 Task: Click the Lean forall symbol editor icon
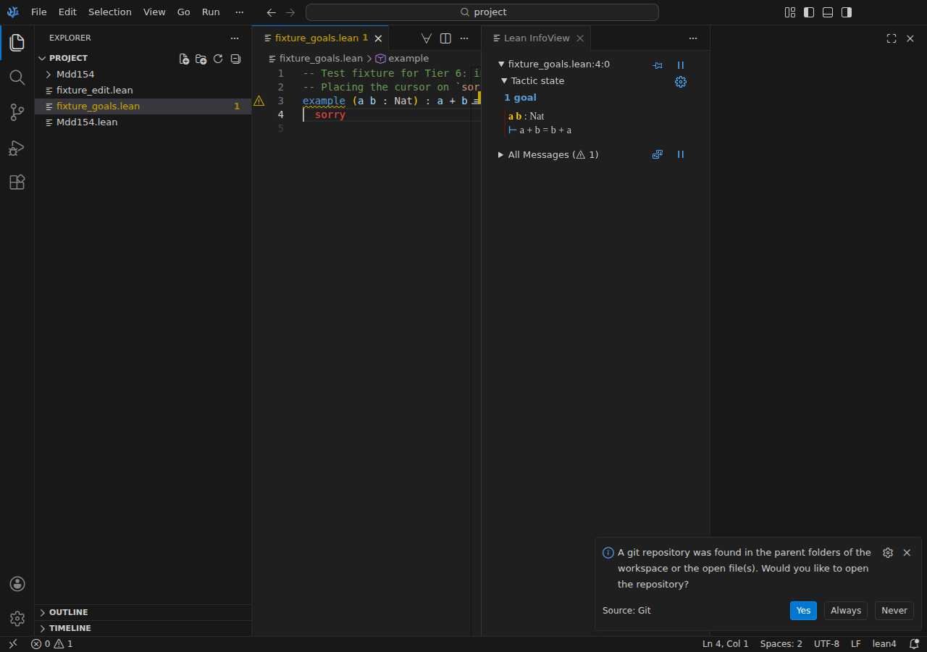427,38
